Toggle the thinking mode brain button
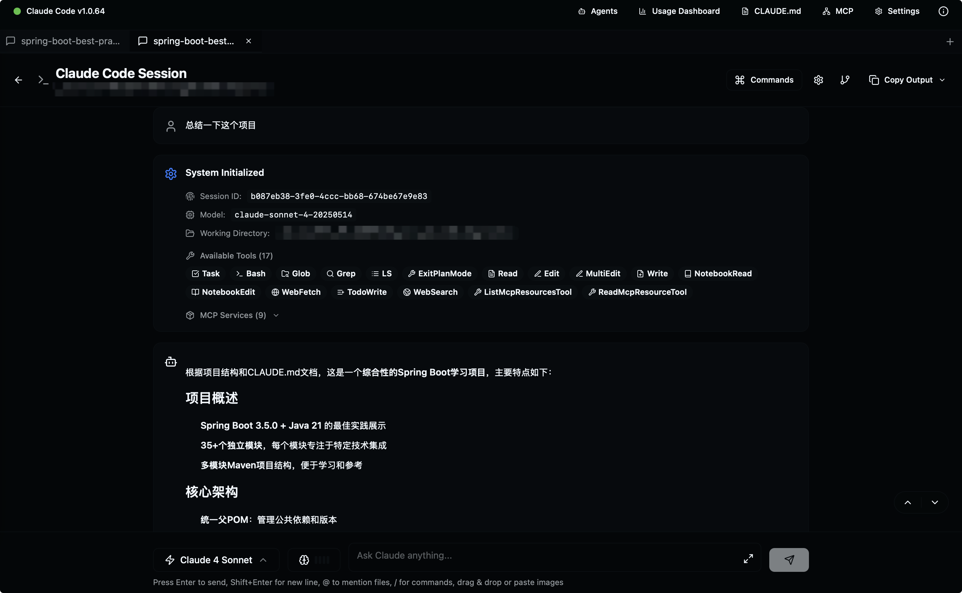Image resolution: width=962 pixels, height=593 pixels. (314, 560)
